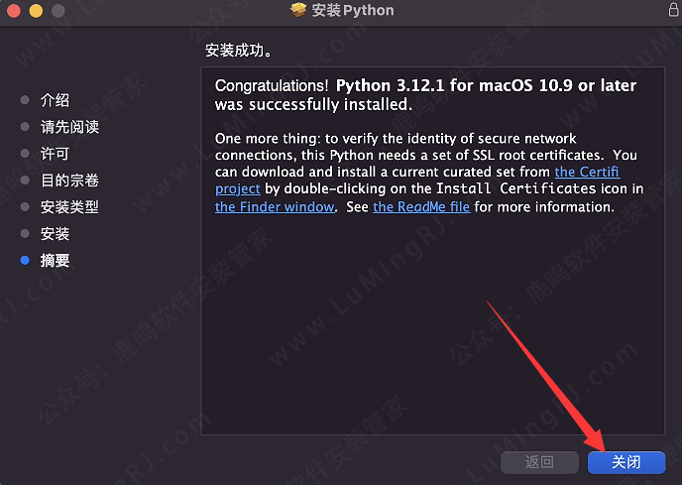
Task: Click the 安装Python window title
Action: click(353, 10)
